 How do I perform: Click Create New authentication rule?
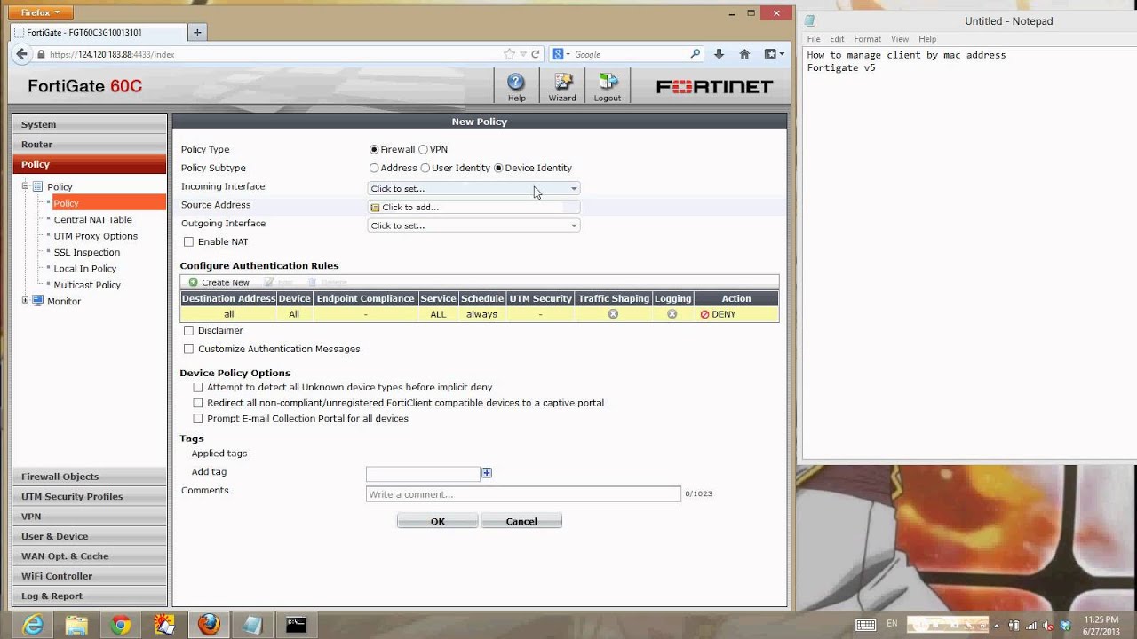219,282
